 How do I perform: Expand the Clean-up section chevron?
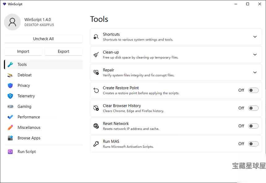[255, 55]
